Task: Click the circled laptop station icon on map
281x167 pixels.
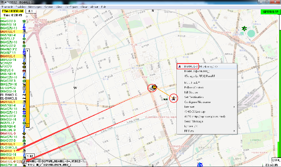Action: [x=152, y=88]
